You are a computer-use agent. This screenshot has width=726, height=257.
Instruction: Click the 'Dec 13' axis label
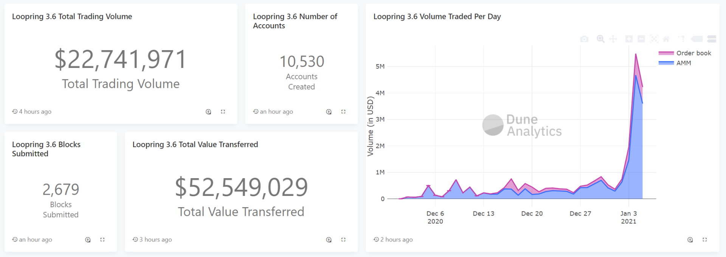[x=484, y=214]
